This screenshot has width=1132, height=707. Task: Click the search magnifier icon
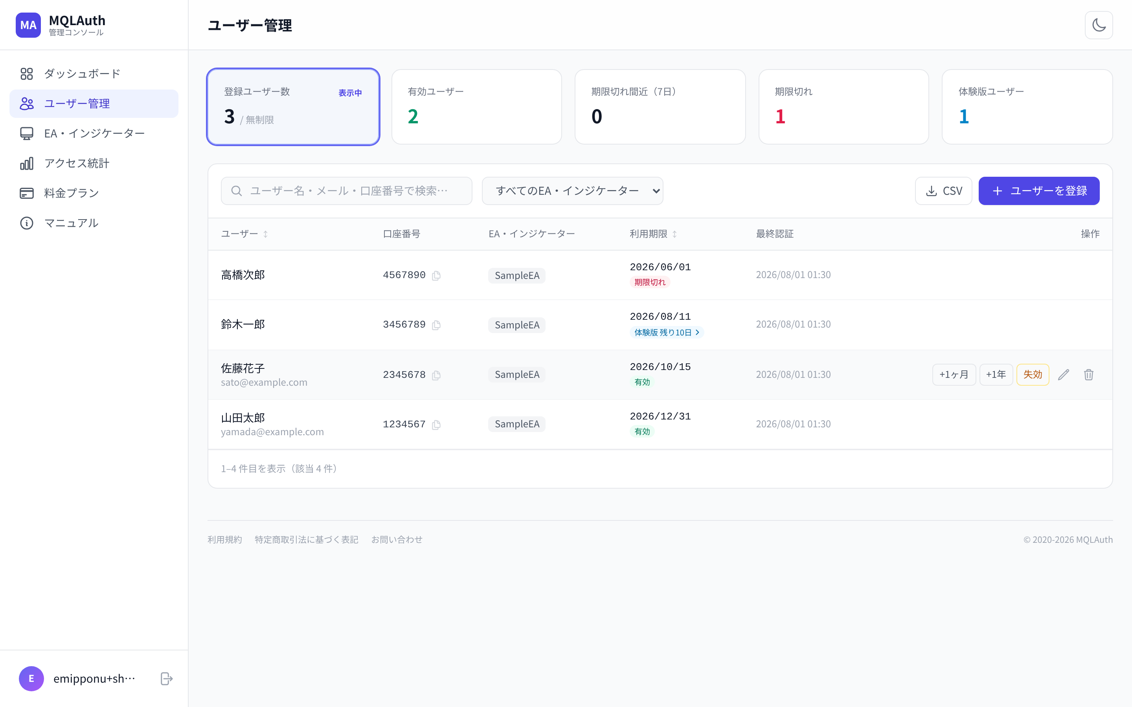click(237, 191)
